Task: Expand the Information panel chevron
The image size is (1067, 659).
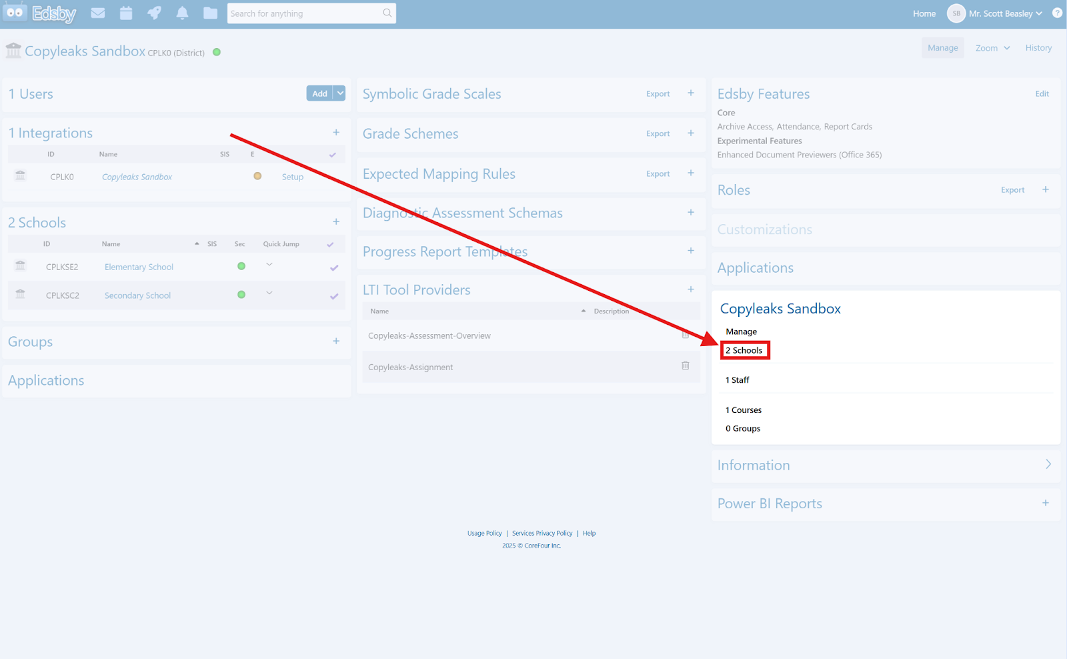Action: click(x=1048, y=464)
